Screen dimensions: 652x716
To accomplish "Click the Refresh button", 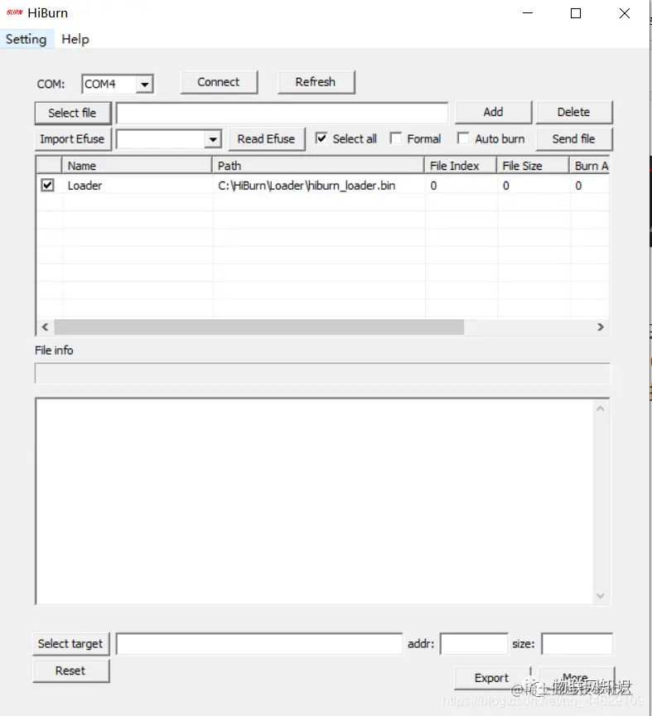I will point(316,82).
